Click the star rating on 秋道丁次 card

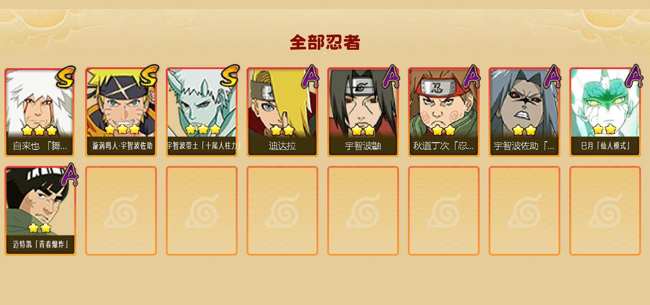(444, 130)
